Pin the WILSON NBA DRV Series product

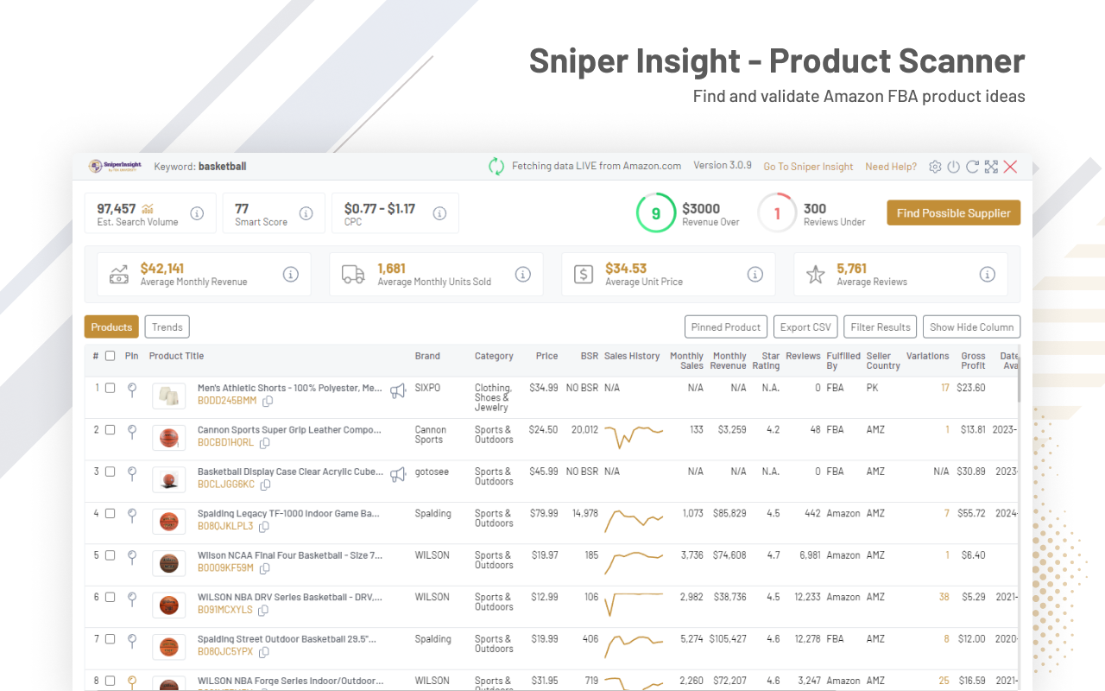point(132,599)
